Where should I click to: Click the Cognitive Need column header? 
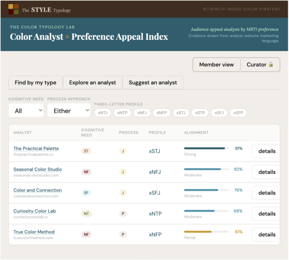coord(93,133)
